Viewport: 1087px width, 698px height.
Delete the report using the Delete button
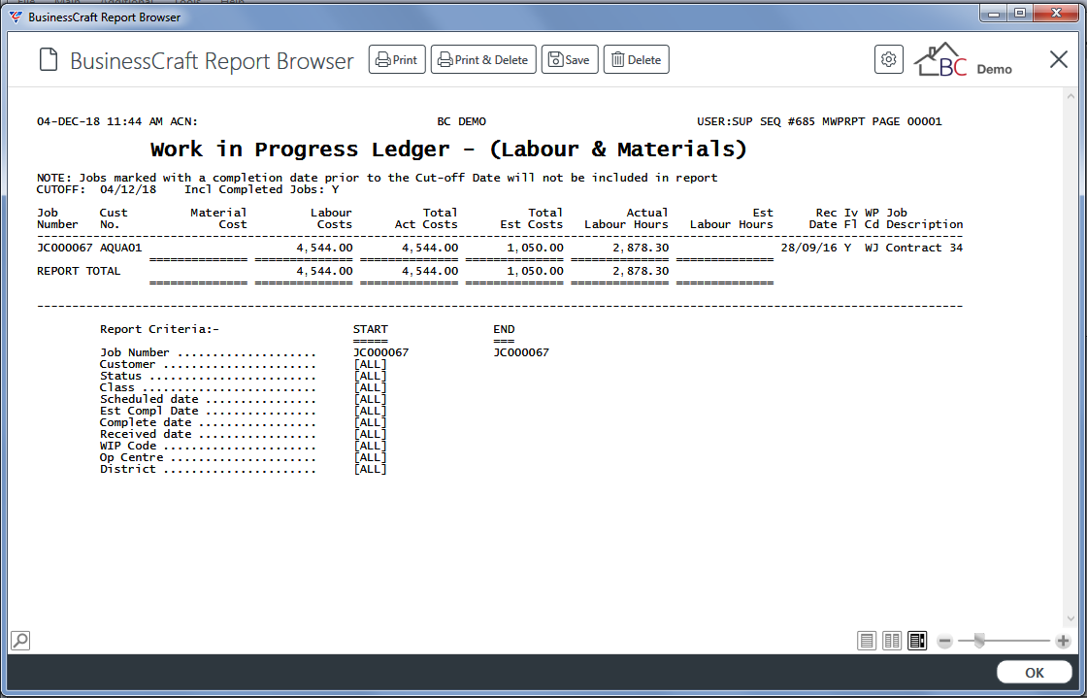point(636,59)
